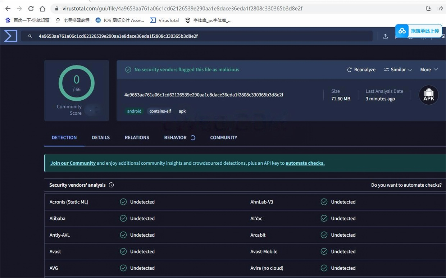Screen dimensions: 446x278
Task: Click the Security vendors' analysis heading
Action: click(77, 185)
